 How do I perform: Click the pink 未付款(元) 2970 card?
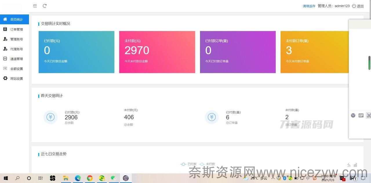point(157,52)
